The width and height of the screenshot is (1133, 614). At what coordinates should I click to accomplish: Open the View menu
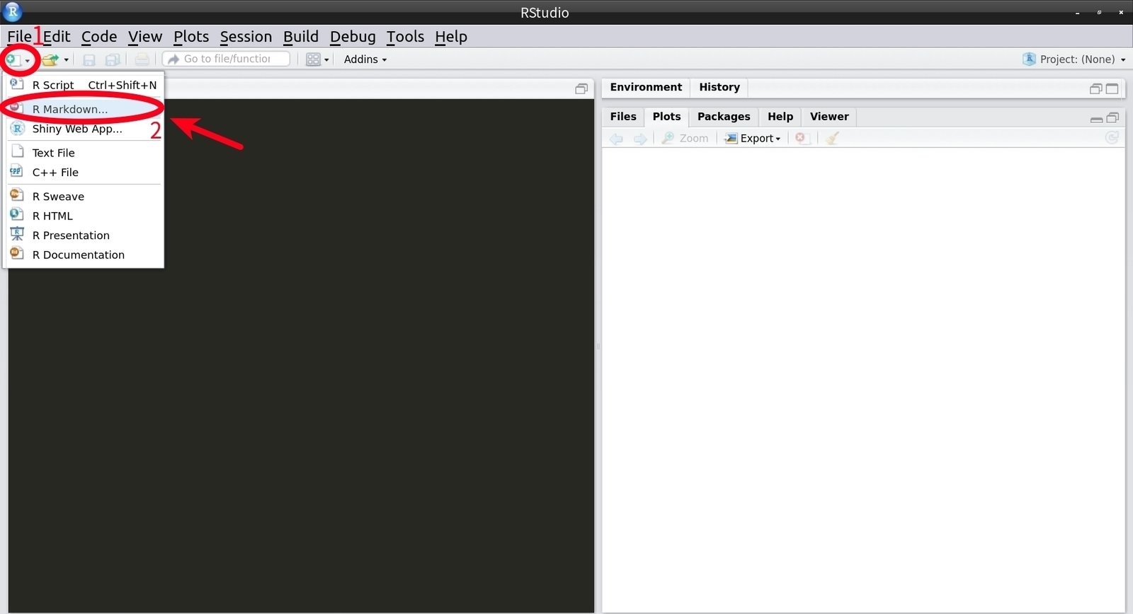(x=145, y=37)
